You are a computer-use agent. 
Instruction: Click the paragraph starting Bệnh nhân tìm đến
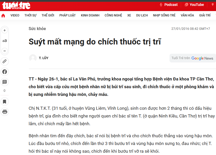[x=121, y=143]
